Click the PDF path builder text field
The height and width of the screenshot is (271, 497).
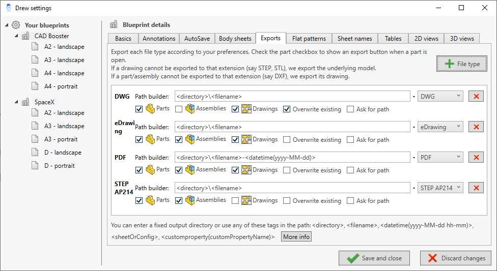(292, 158)
